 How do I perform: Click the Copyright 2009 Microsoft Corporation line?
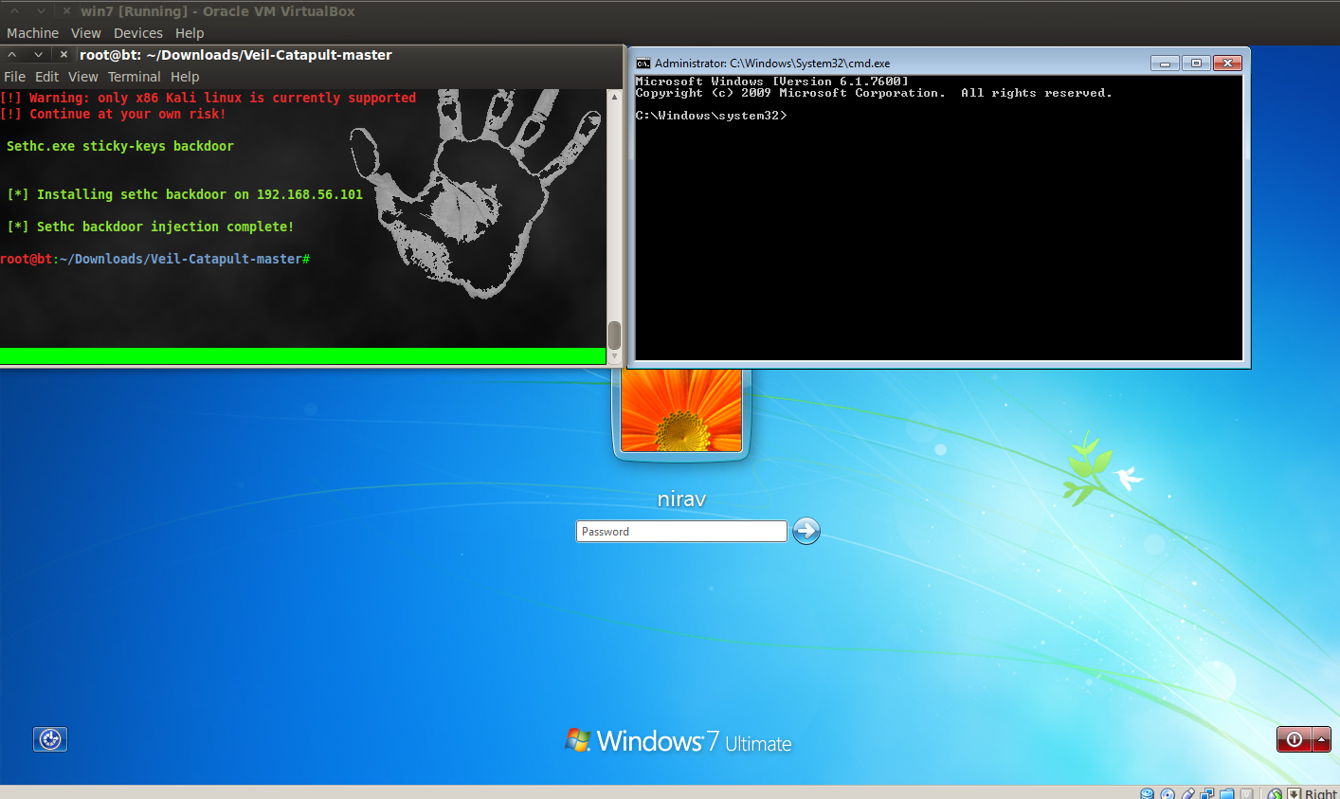(x=873, y=93)
